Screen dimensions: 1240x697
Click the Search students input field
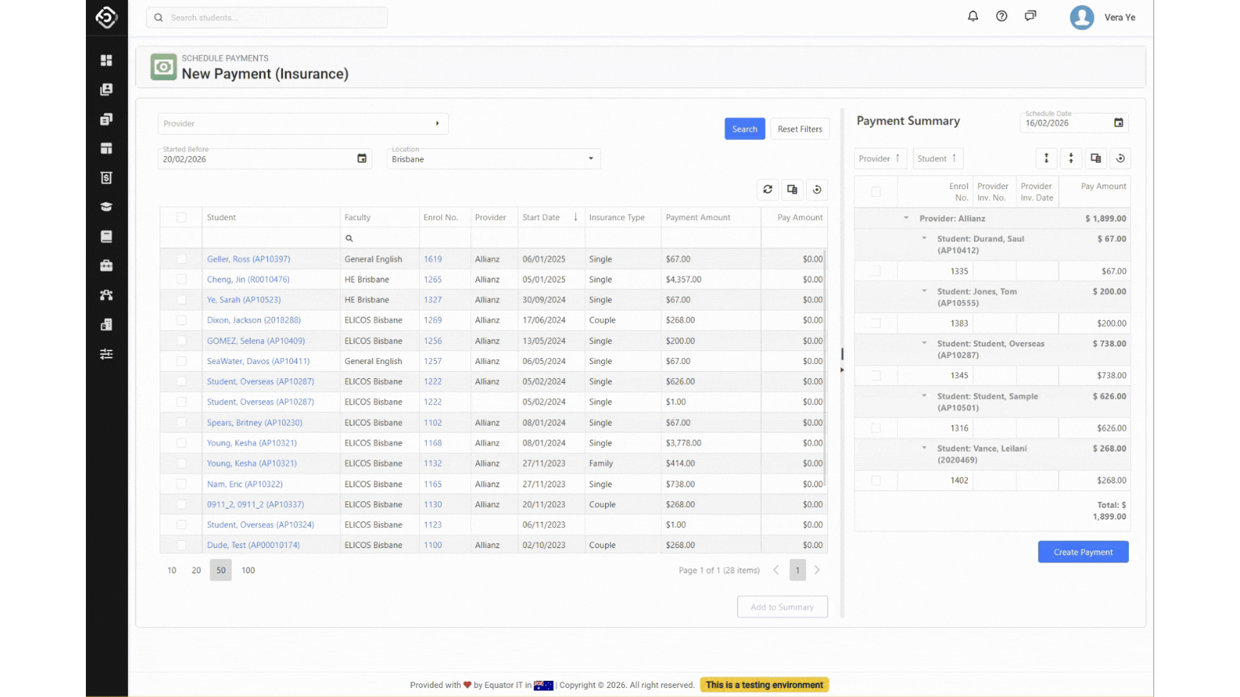267,17
